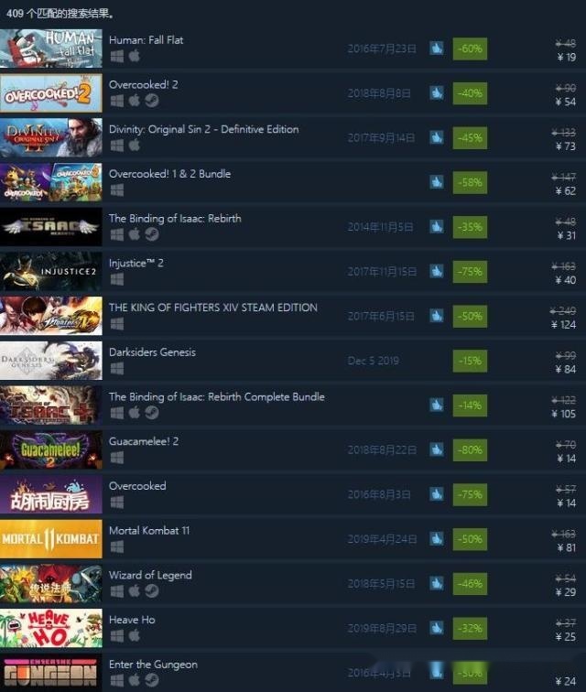The image size is (586, 692).
Task: Click the Apple platform icon under Divinity: Original Sin 2
Action: (135, 146)
